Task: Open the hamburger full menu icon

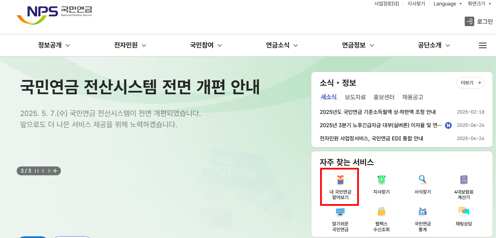Action: (x=482, y=45)
